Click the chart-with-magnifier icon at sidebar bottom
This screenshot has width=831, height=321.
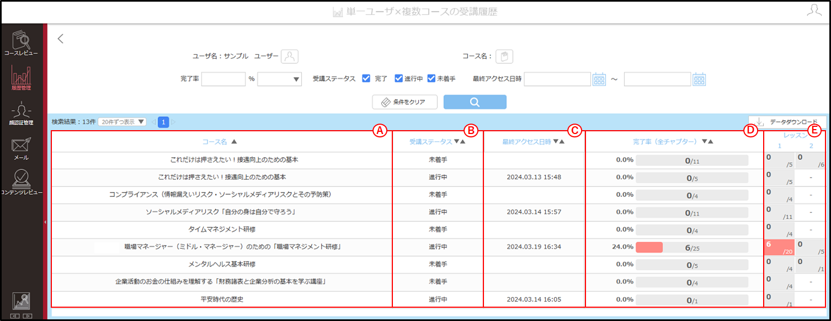tap(21, 301)
